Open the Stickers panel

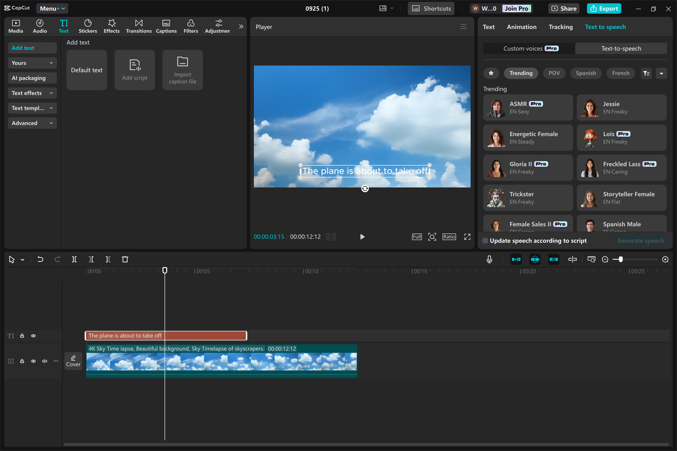tap(88, 26)
